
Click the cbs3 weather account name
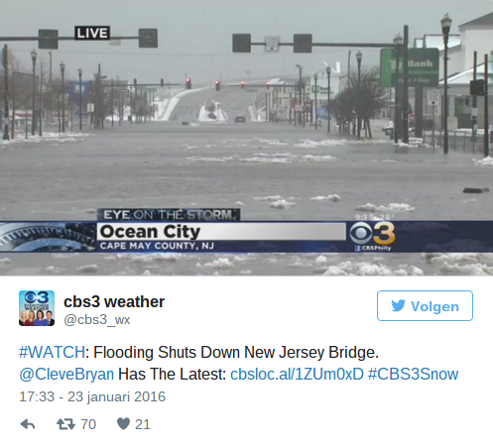click(114, 301)
